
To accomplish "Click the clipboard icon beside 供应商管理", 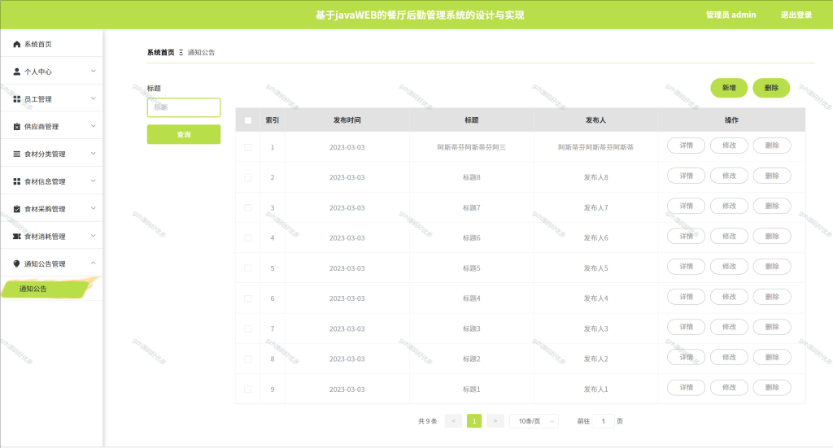I will [x=16, y=126].
